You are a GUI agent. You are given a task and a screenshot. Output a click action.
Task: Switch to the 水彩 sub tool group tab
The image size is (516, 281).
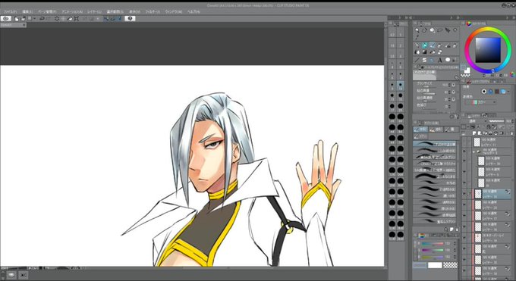(x=420, y=130)
